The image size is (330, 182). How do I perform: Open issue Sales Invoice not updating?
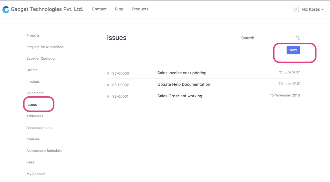coord(182,73)
